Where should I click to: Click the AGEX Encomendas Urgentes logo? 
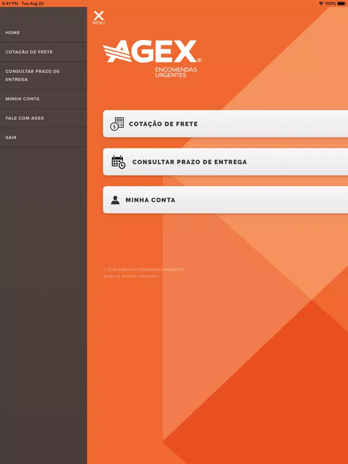pos(152,58)
